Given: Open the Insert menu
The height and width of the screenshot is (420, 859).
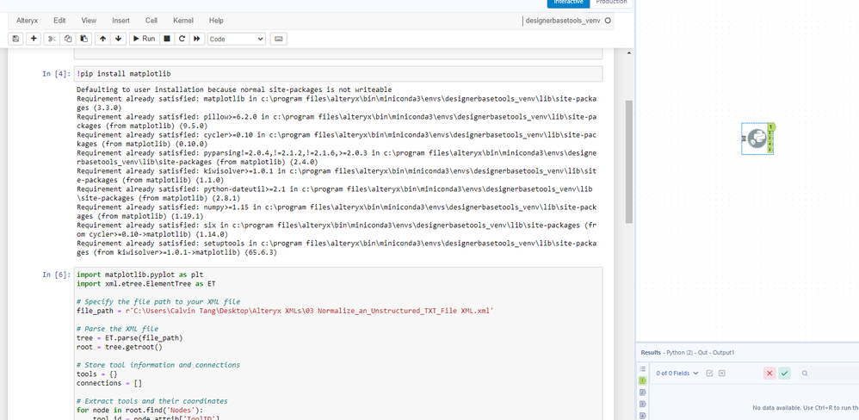Looking at the screenshot, I should (121, 21).
